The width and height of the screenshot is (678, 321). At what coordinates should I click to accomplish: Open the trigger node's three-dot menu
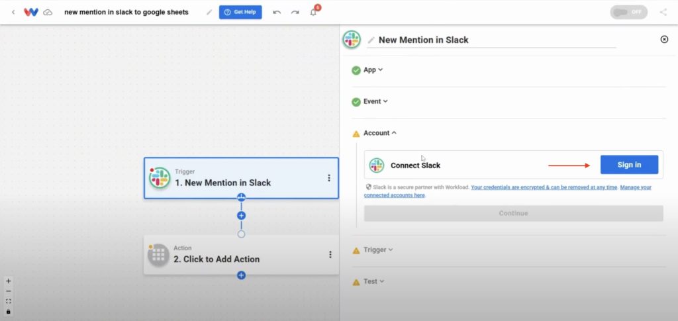tap(329, 178)
